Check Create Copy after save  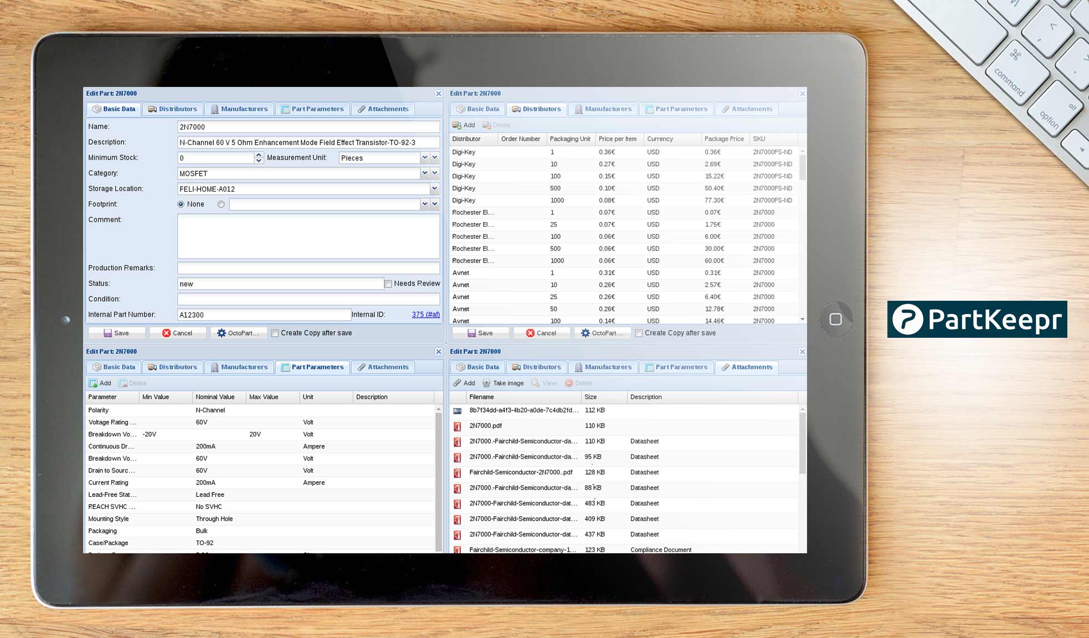[x=275, y=333]
